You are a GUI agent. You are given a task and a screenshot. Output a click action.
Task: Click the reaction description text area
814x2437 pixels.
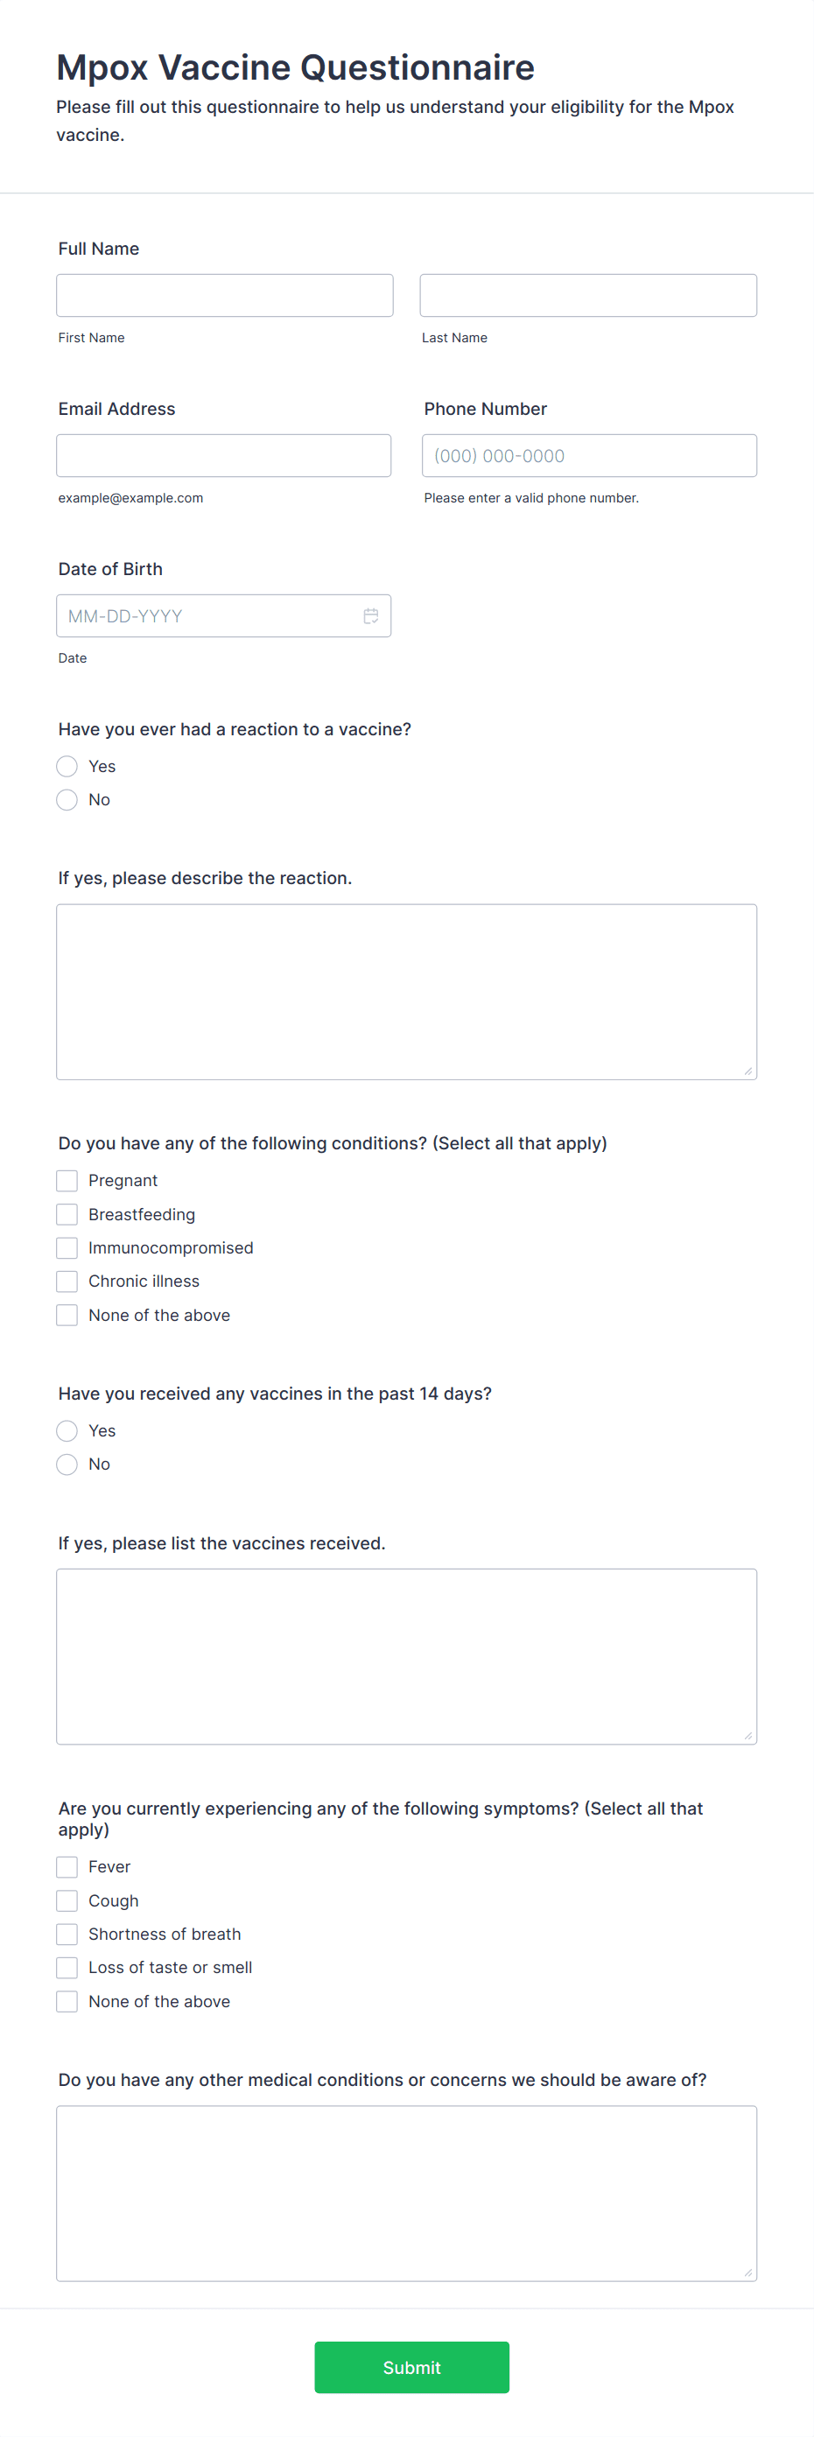coord(406,988)
